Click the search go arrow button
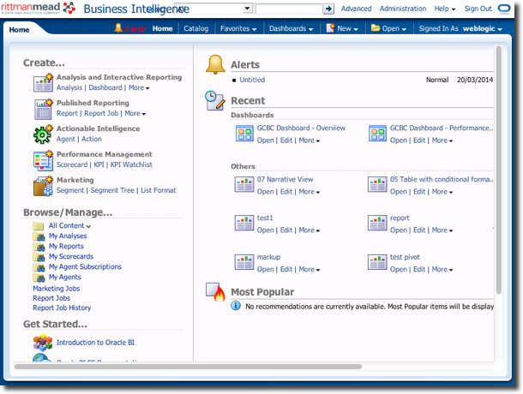The image size is (523, 394). coord(328,9)
